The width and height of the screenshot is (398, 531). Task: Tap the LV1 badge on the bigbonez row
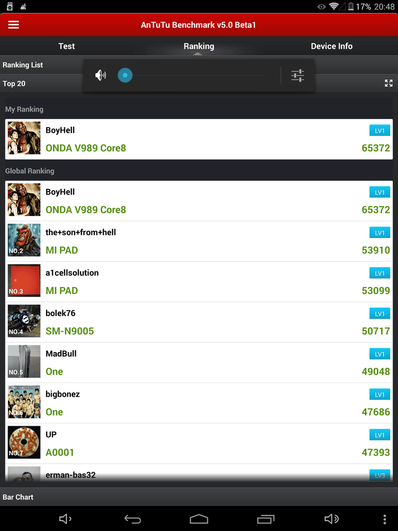click(x=379, y=394)
